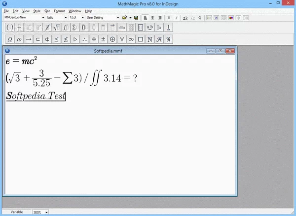Image resolution: width=296 pixels, height=216 pixels.
Task: Open the slash fraction template palette
Action: [x=47, y=28]
